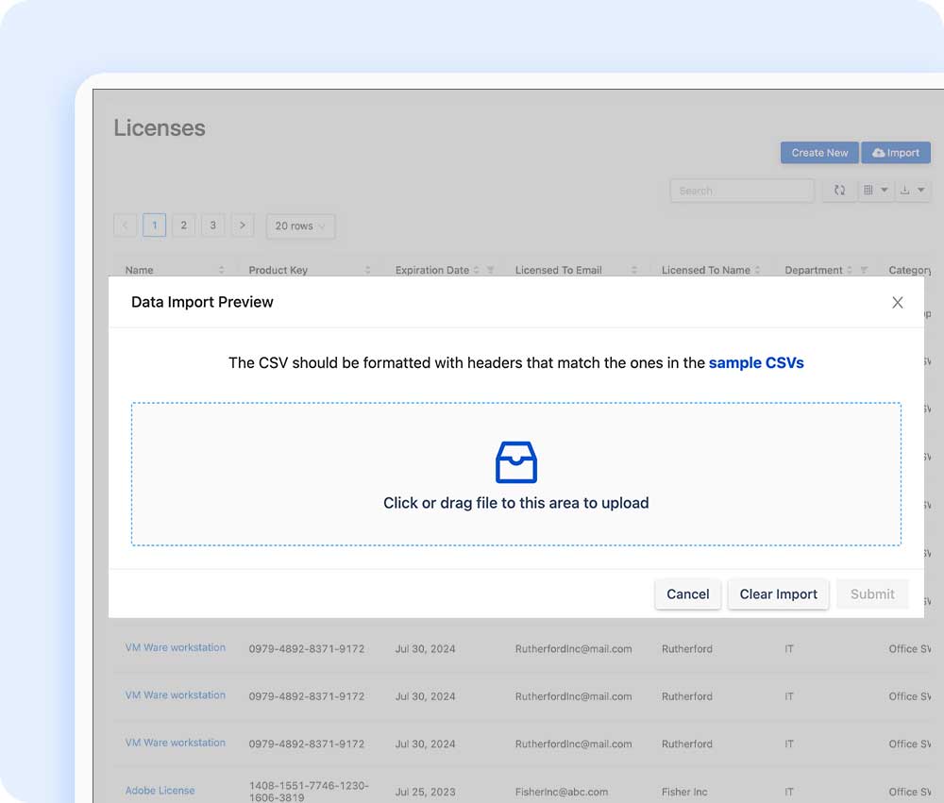
Task: Expand the export dropdown arrow
Action: [x=920, y=191]
